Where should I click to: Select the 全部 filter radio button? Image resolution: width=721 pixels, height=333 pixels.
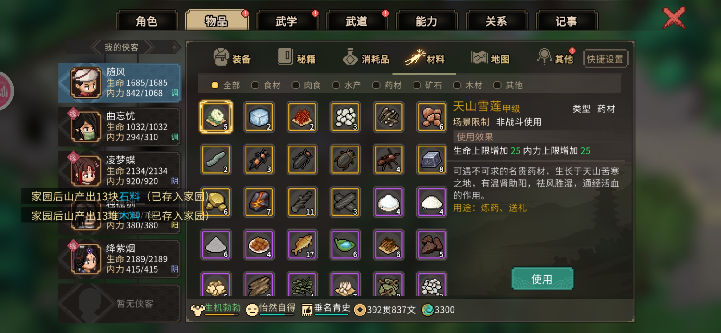tap(226, 85)
